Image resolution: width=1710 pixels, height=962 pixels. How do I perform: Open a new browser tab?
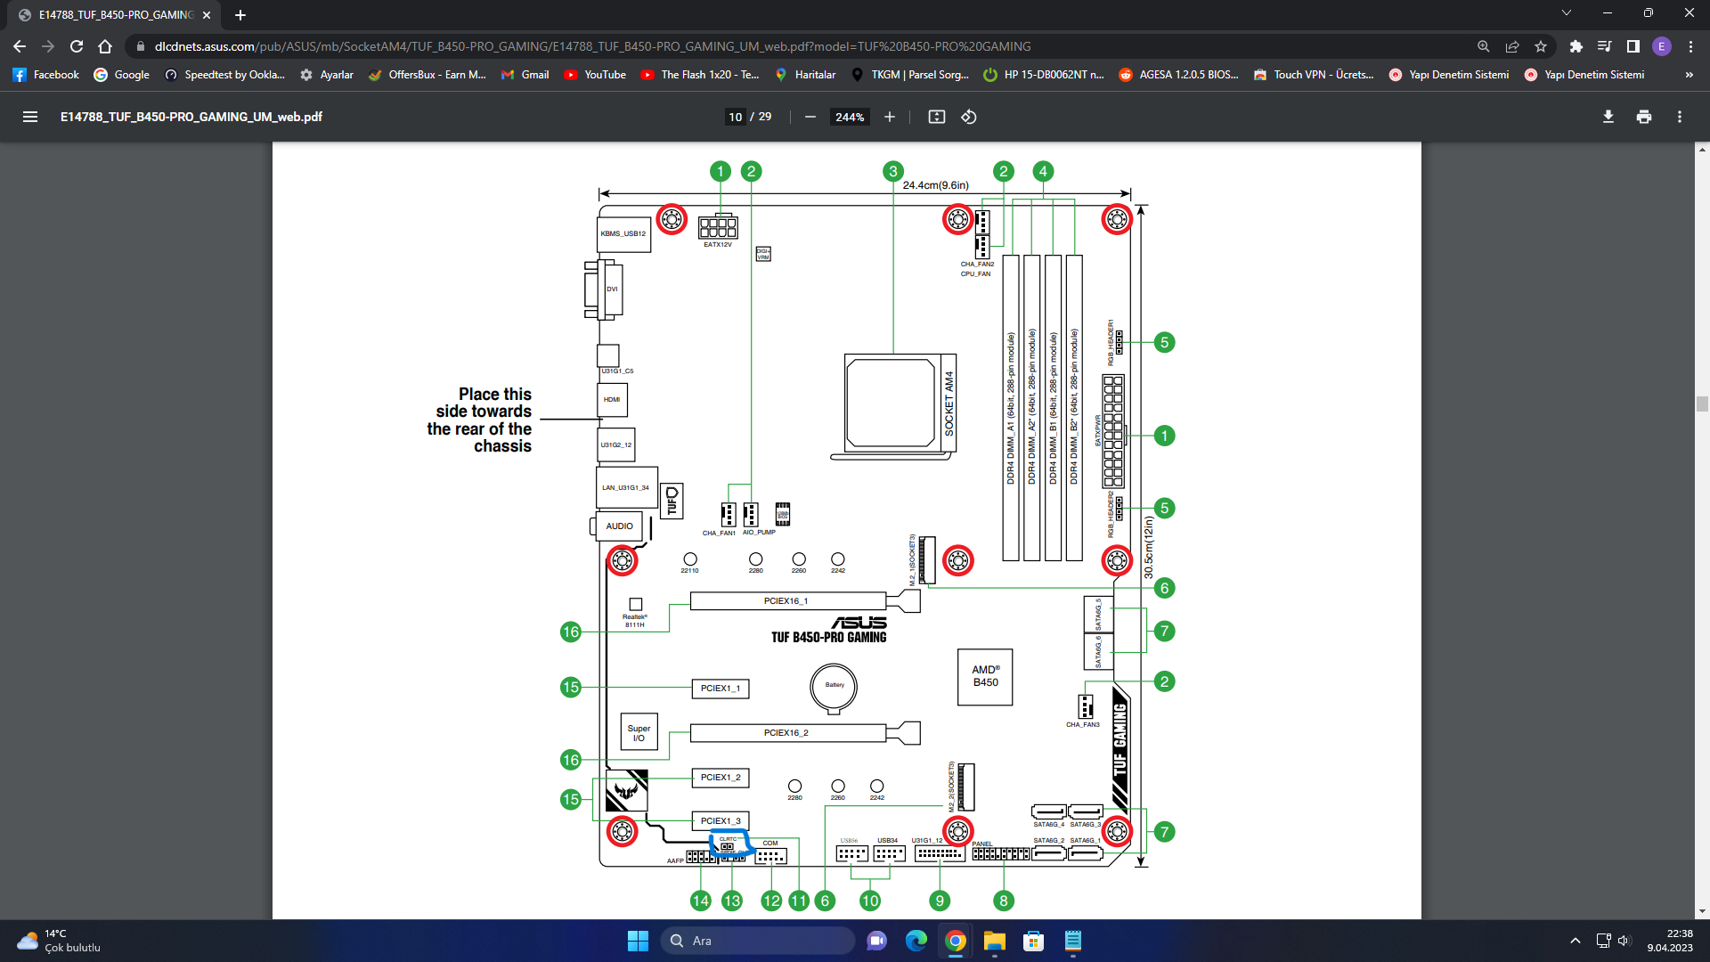240,15
